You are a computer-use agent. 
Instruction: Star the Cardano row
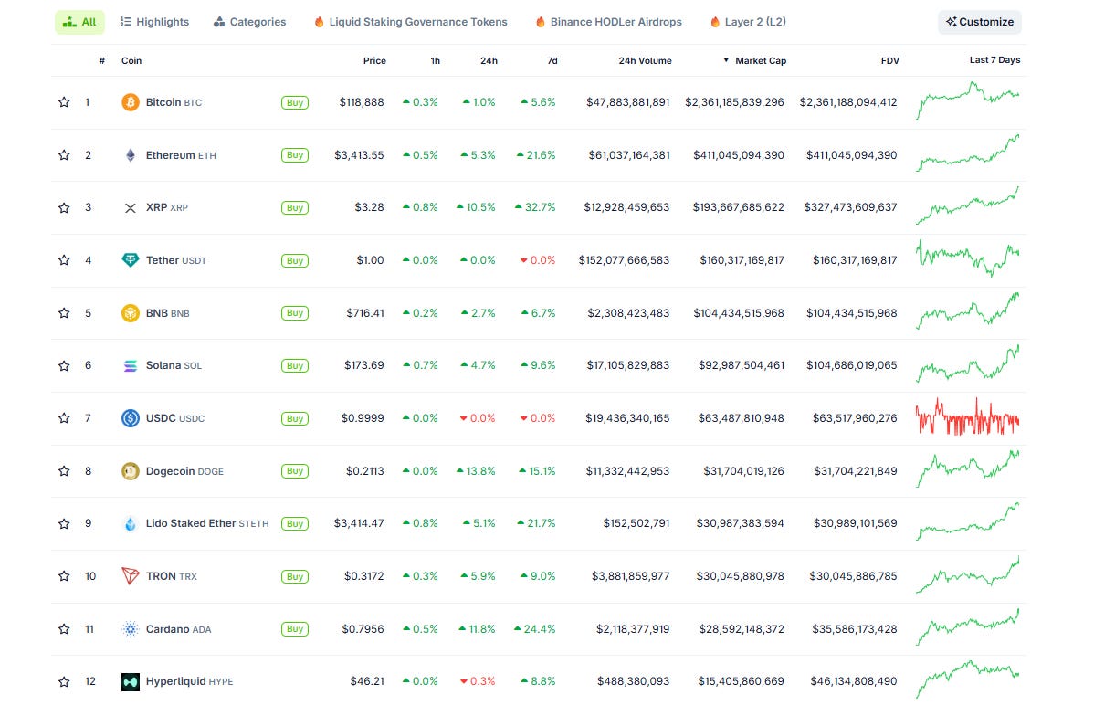tap(64, 629)
